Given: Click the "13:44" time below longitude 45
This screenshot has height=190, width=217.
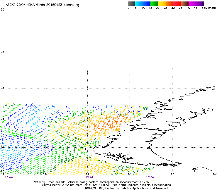Looking at the screenshot, I should (9, 177).
